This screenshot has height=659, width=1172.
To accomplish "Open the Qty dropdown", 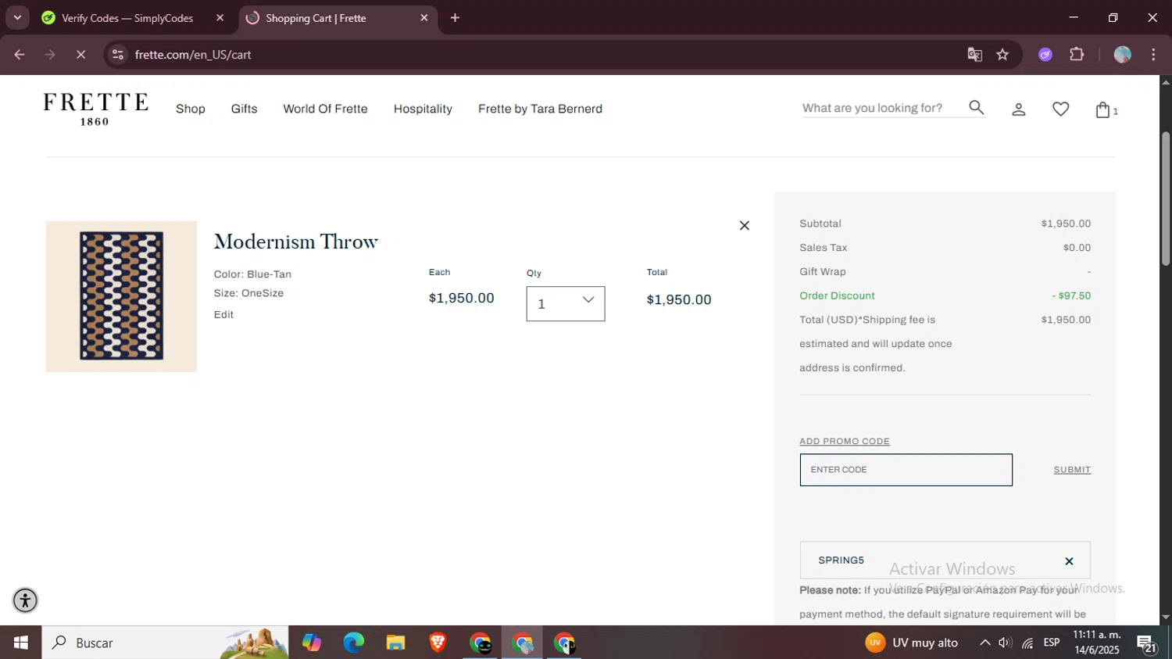I will coord(566,303).
